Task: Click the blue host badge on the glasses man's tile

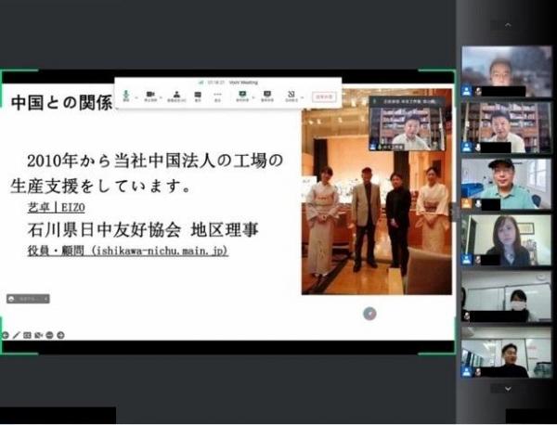Action: pyautogui.click(x=467, y=91)
